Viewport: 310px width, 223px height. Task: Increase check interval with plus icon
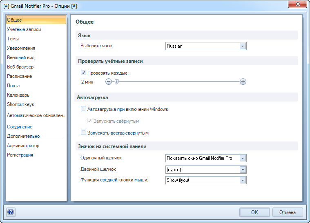(243, 82)
